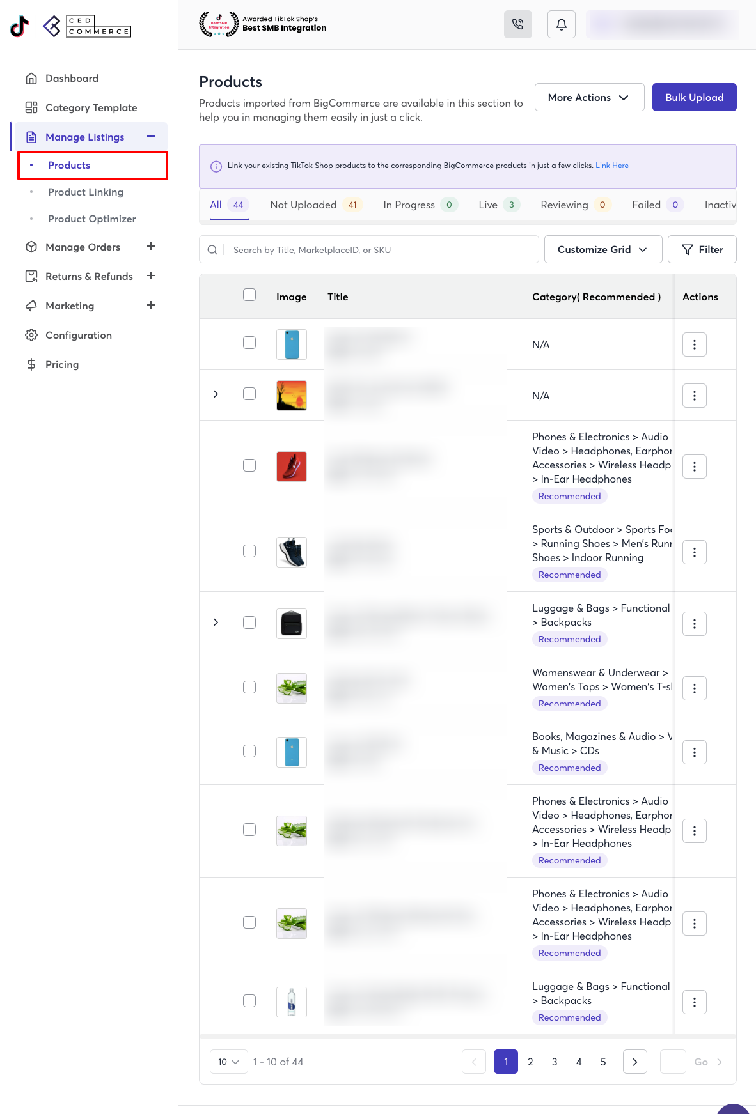Click the Link Here hyperlink in banner

pyautogui.click(x=611, y=166)
